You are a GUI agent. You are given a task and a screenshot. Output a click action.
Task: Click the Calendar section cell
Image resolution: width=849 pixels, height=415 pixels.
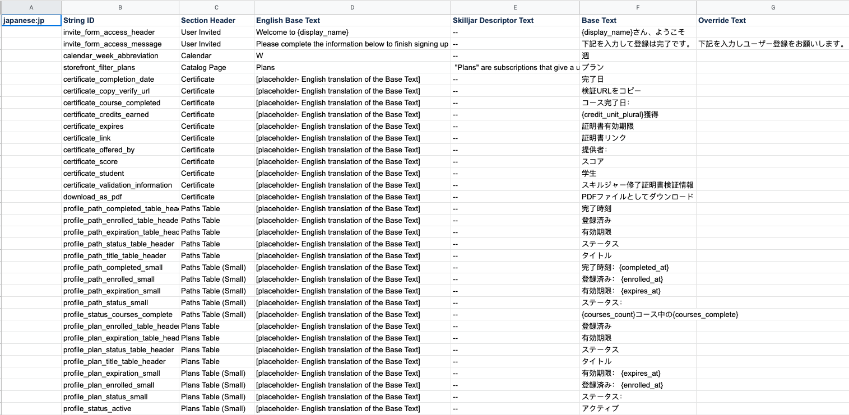pos(217,56)
